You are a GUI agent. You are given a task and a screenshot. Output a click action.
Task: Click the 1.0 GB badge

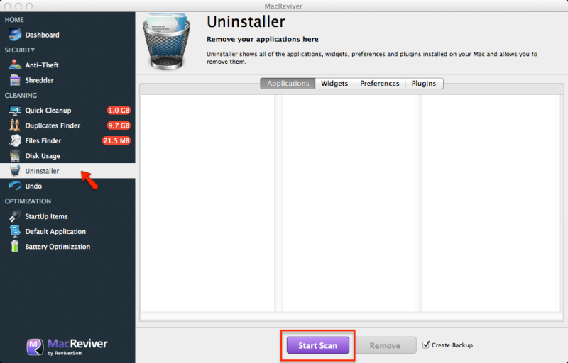tap(119, 111)
